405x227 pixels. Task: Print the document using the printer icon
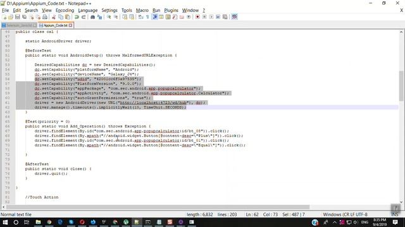(45, 17)
